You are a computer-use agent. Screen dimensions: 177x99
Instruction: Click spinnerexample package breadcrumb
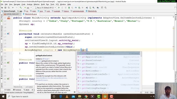click(77, 11)
